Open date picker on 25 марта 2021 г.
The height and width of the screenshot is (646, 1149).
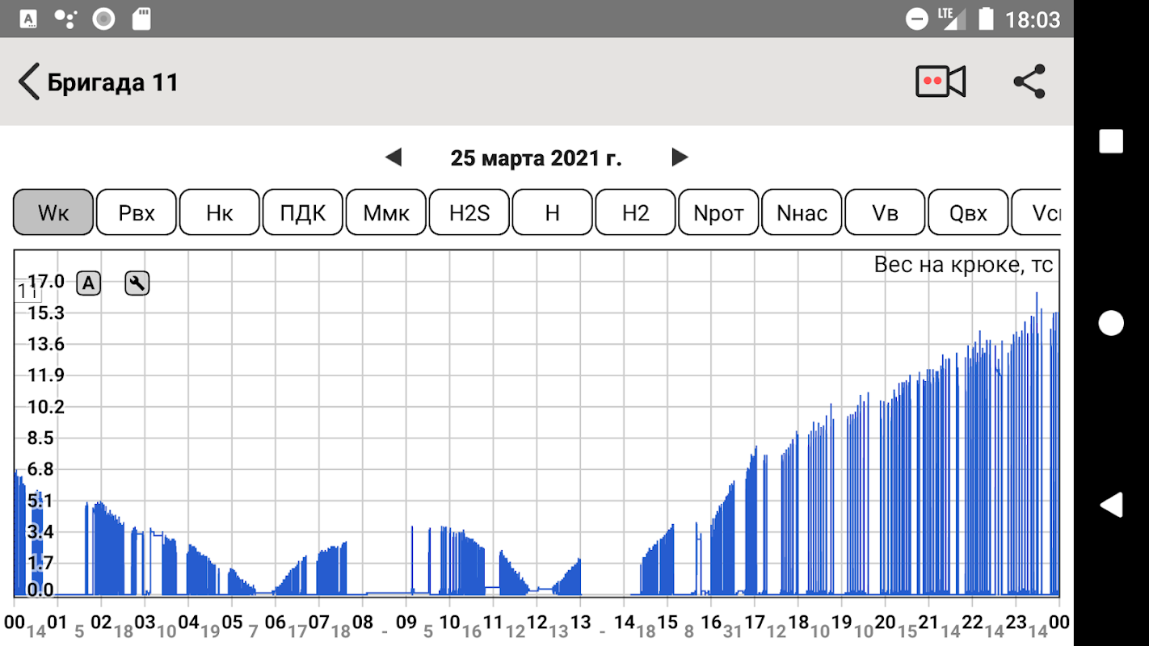point(536,157)
